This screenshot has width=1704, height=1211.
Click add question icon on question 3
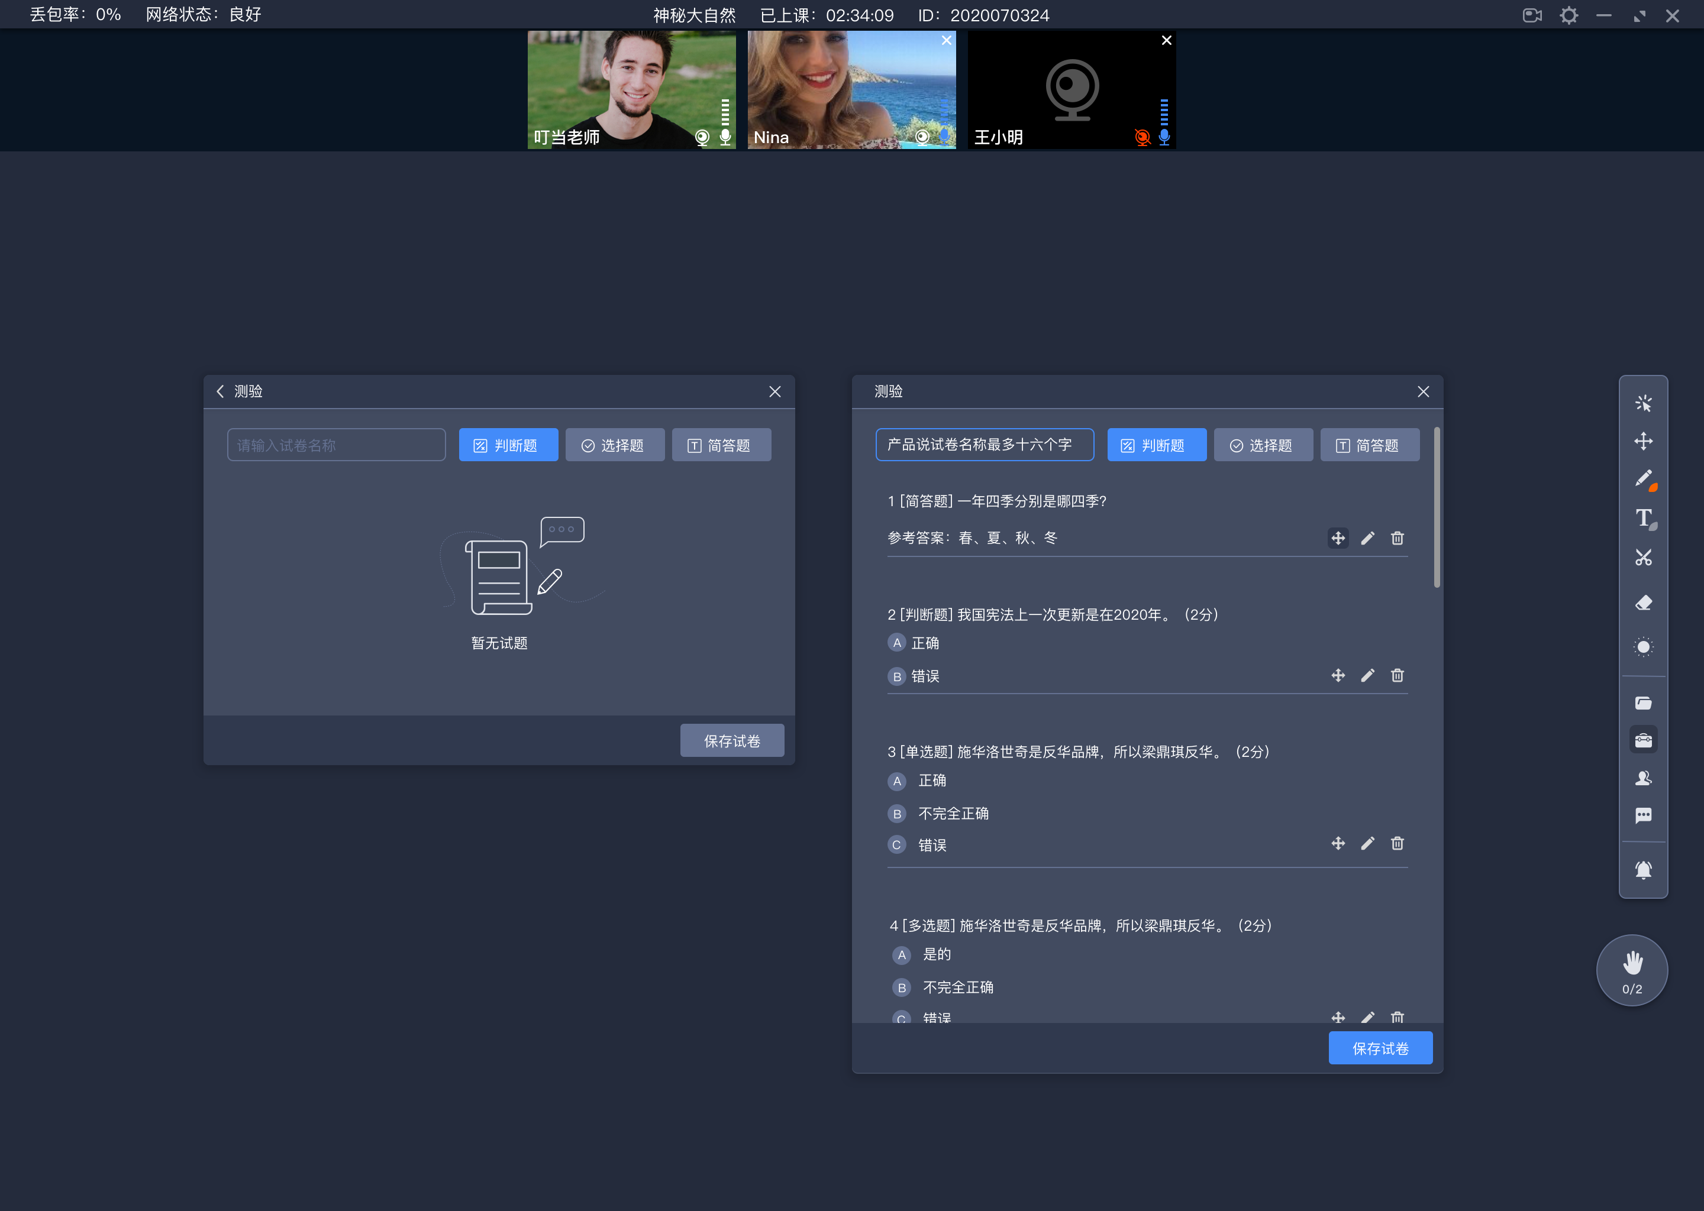pos(1337,843)
